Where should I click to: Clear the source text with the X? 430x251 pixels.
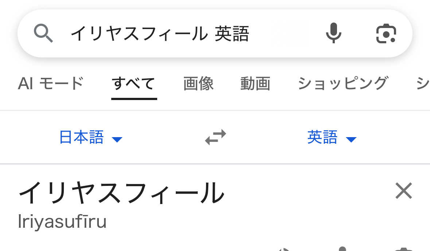(403, 191)
